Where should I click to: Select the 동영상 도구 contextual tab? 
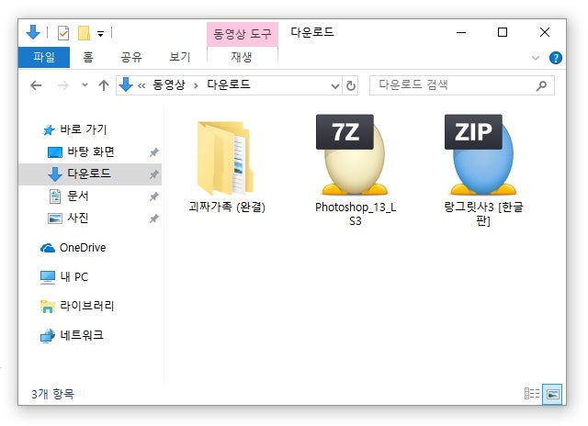click(243, 34)
